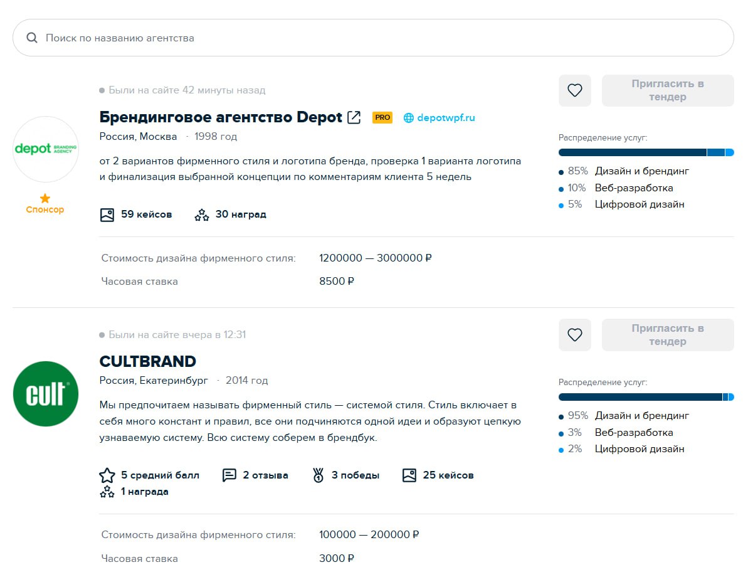Invite CULTBRAND to tender

coord(667,334)
